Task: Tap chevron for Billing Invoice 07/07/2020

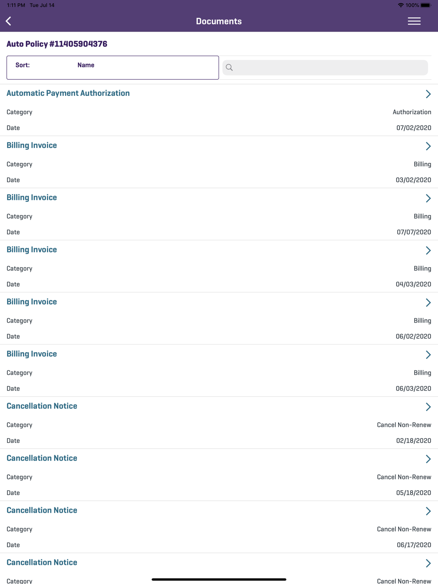Action: point(428,198)
